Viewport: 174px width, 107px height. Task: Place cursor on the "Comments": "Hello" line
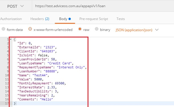point(35,99)
